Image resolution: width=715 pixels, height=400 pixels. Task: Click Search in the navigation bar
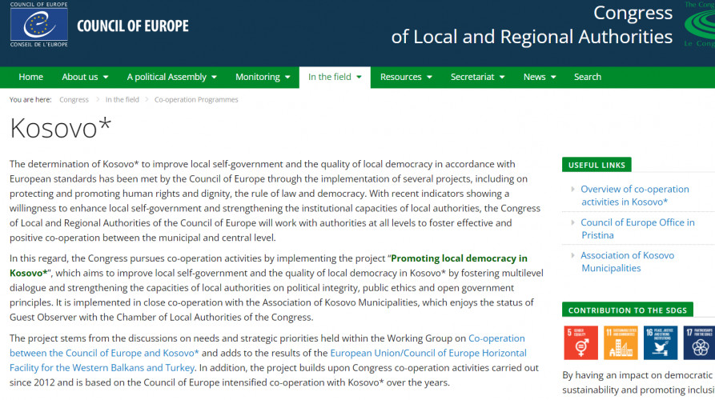click(x=588, y=77)
